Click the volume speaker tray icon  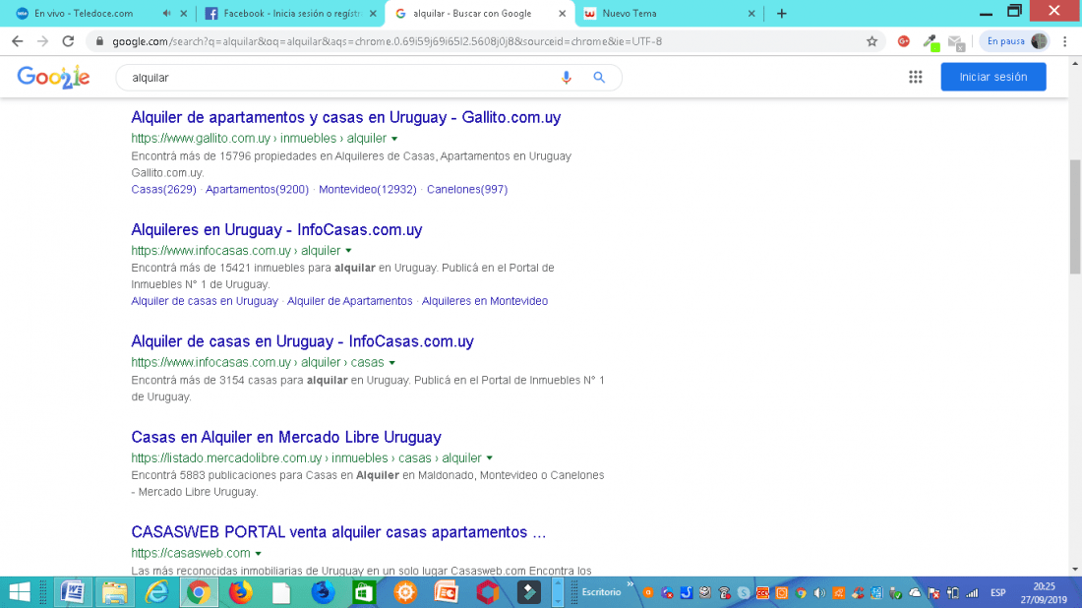point(819,593)
